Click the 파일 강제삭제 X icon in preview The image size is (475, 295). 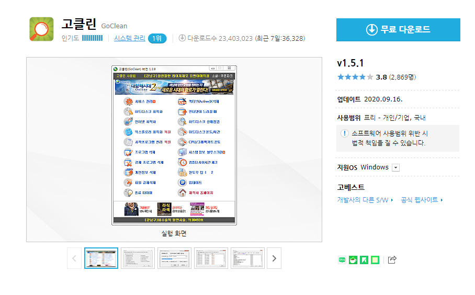point(129,183)
